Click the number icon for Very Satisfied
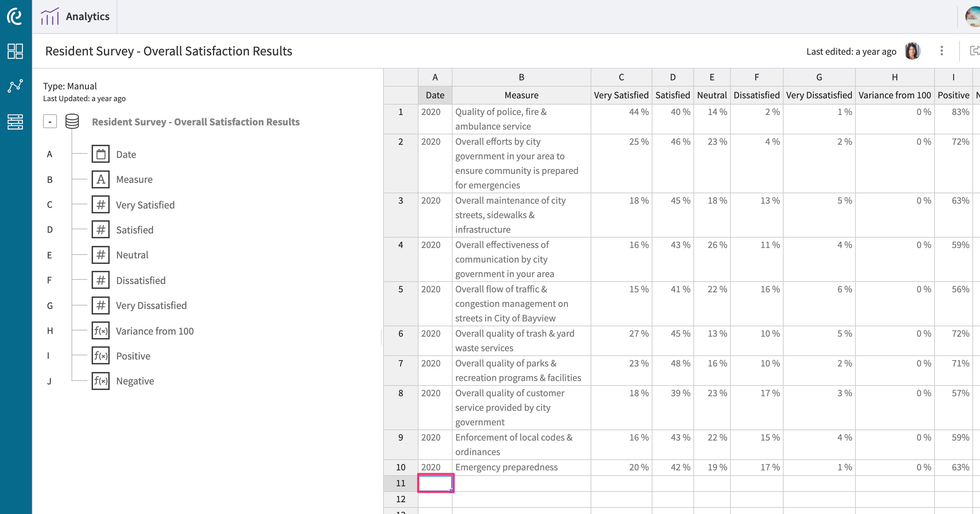Viewport: 980px width, 514px height. [x=100, y=205]
